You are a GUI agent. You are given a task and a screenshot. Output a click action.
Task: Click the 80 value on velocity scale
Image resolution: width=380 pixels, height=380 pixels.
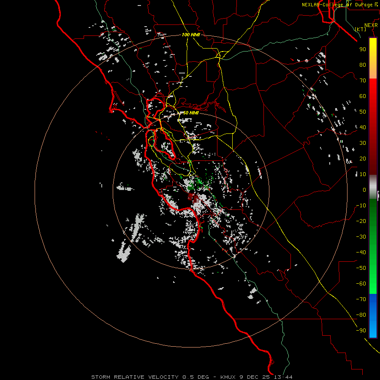363,65
